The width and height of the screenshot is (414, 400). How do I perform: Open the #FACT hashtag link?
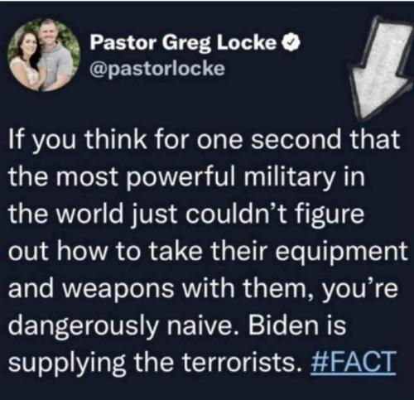point(353,362)
